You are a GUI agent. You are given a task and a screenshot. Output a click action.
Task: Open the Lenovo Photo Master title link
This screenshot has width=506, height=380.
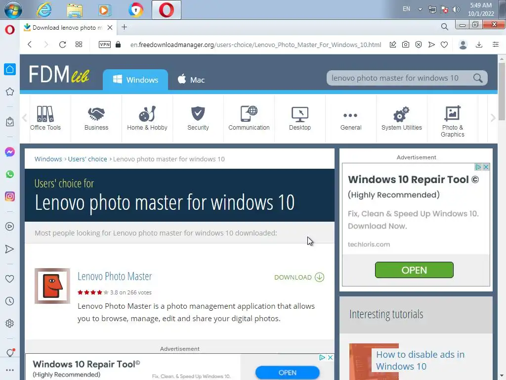tap(115, 276)
